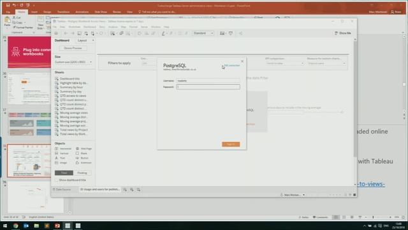Viewport: 408px width, 230px height.
Task: Select the Vertical container object
Action: pos(62,153)
